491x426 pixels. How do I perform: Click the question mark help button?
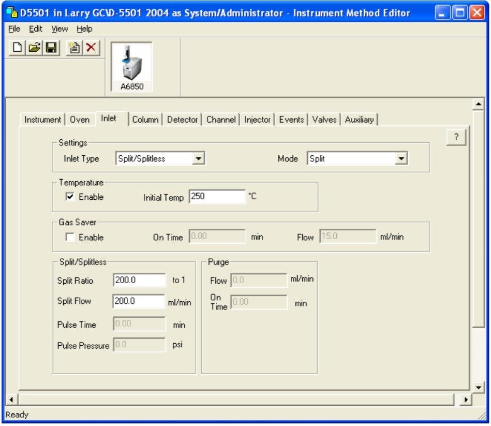click(x=456, y=138)
